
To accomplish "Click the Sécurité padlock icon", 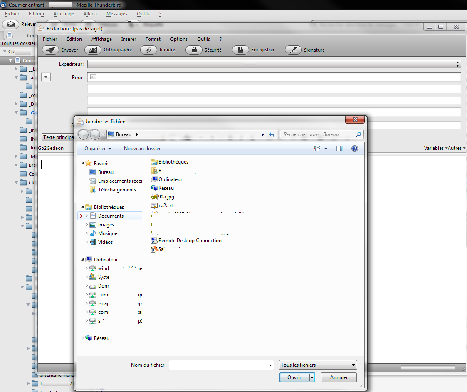I will 194,50.
